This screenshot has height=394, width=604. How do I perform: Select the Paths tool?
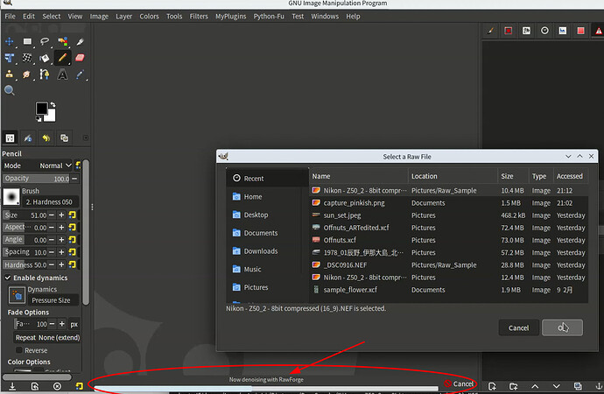coord(45,74)
